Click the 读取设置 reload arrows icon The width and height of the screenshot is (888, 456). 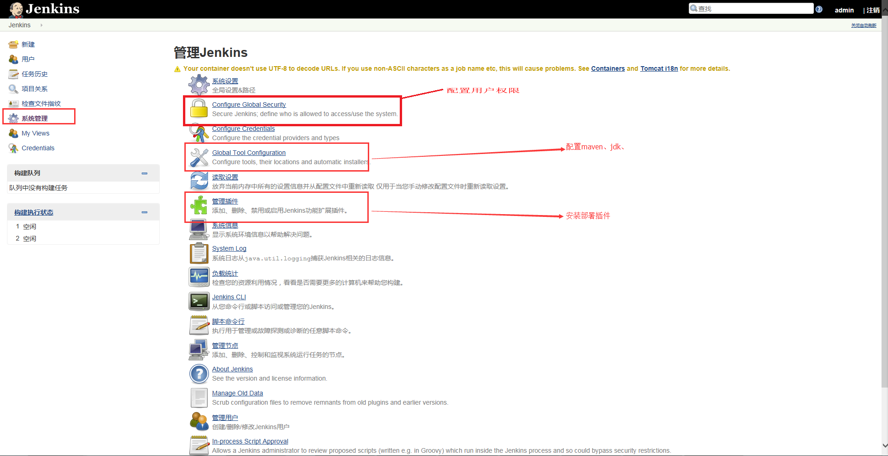tap(199, 181)
